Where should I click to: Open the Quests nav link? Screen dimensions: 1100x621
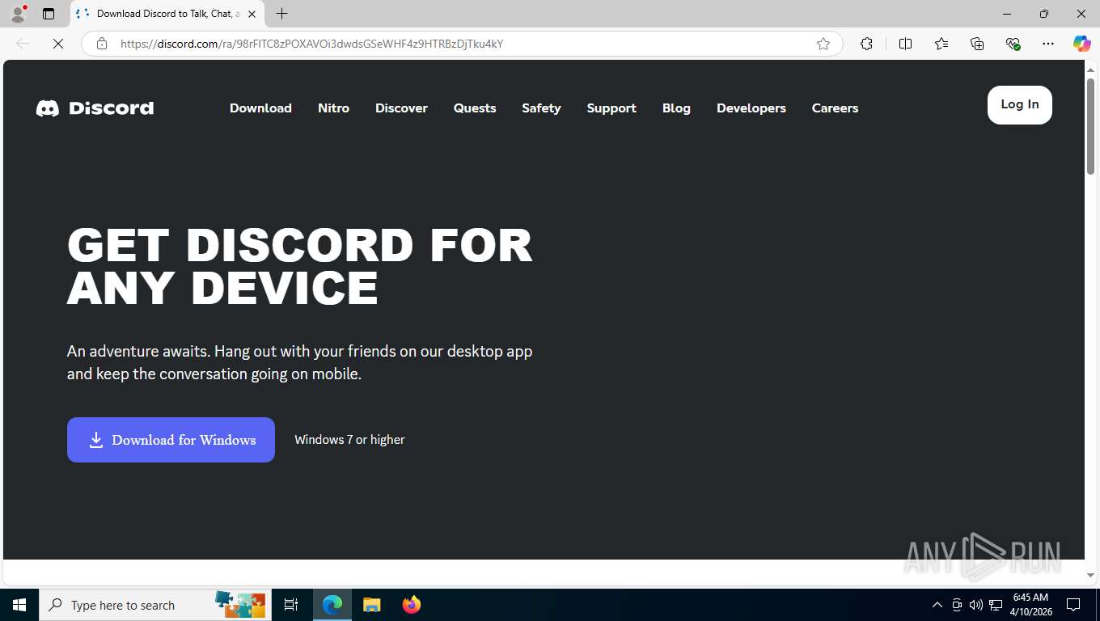point(475,108)
